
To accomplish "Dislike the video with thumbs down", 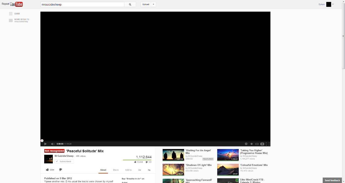I will point(61,170).
